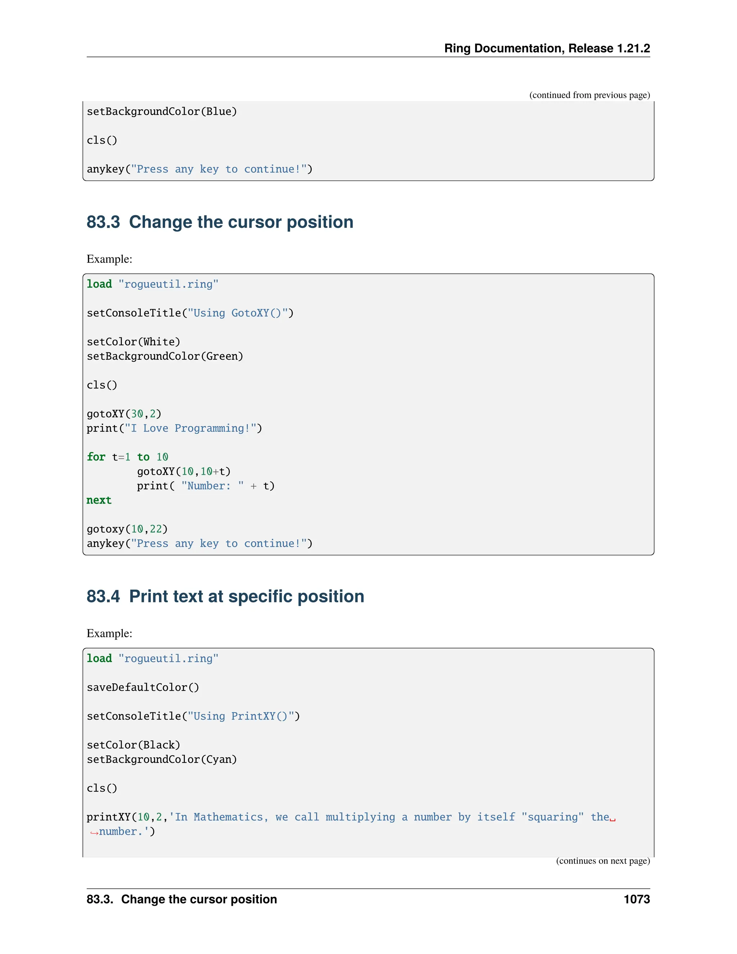The height and width of the screenshot is (954, 737).
Task: Click the setBackgroundColor(Blue) code line
Action: (162, 111)
